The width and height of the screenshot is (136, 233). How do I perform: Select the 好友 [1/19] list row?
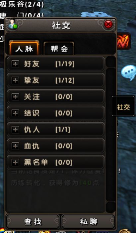[x=56, y=65]
